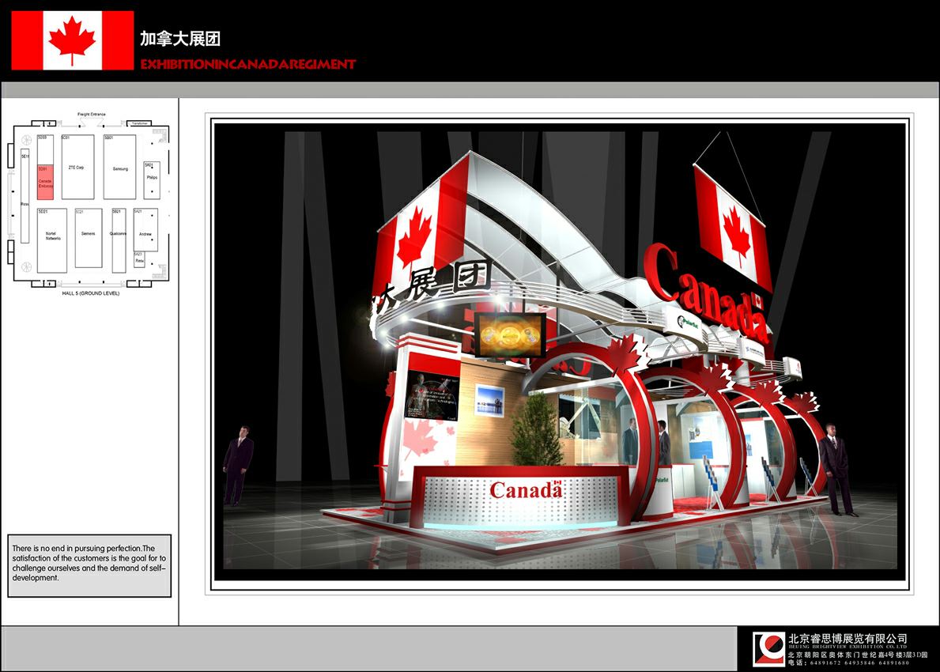940x672 pixels.
Task: Click the Philips booth on floor plan
Action: pos(152,179)
